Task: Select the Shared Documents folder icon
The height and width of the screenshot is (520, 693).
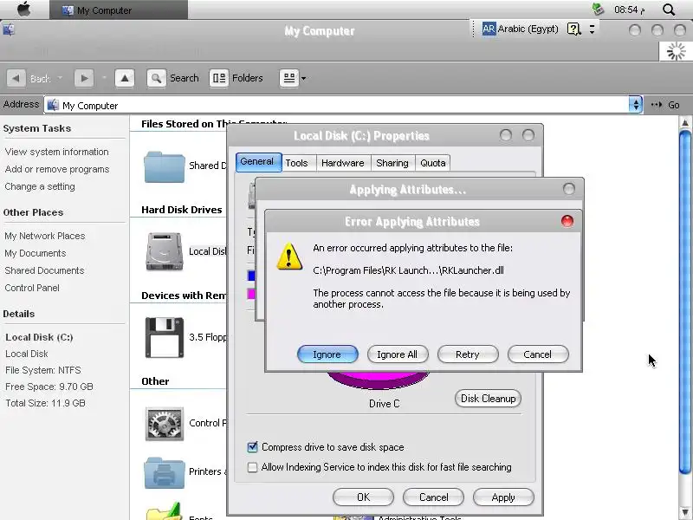Action: click(x=164, y=166)
